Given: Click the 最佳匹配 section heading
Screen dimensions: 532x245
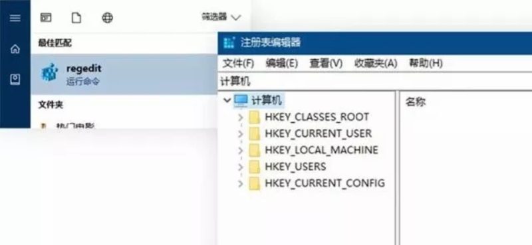Looking at the screenshot, I should coord(55,43).
